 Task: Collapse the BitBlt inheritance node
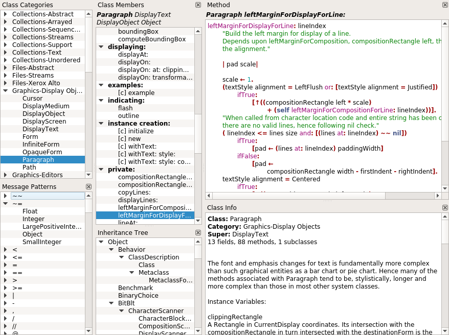tap(111, 303)
